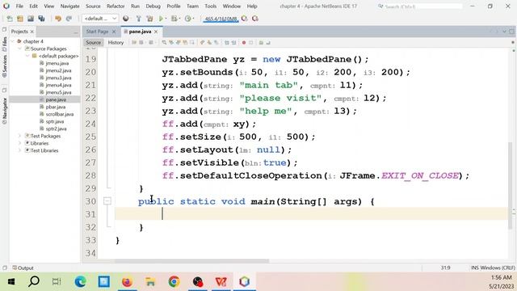Screen dimensions: 517x291
Task: Open the Navigate menu
Action: 70,6
